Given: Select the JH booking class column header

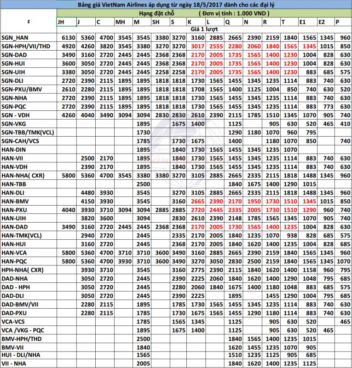Looking at the screenshot, I should pyautogui.click(x=61, y=22).
